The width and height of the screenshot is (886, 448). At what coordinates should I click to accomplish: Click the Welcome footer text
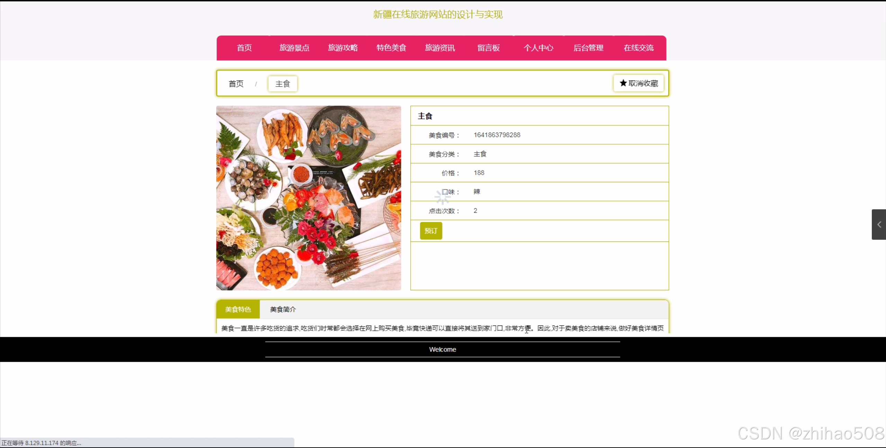click(442, 349)
